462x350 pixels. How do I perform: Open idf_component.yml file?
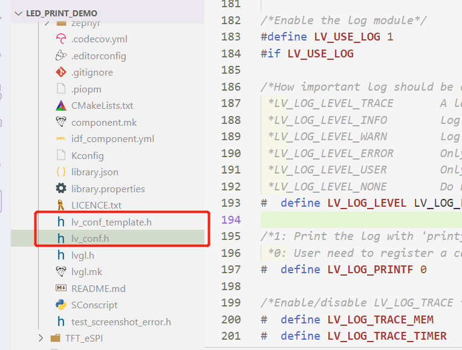point(113,139)
